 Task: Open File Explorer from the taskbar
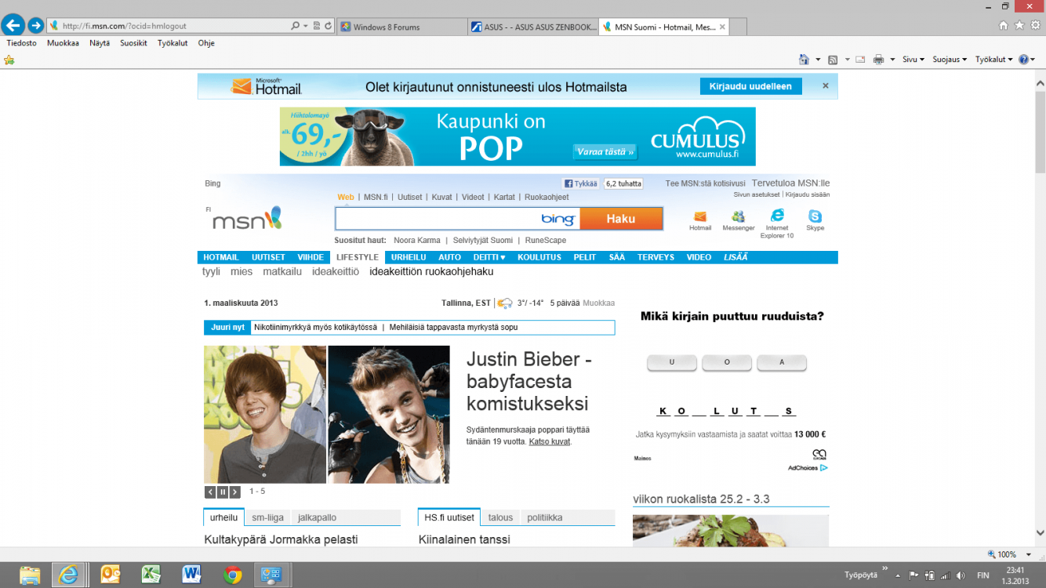(30, 575)
